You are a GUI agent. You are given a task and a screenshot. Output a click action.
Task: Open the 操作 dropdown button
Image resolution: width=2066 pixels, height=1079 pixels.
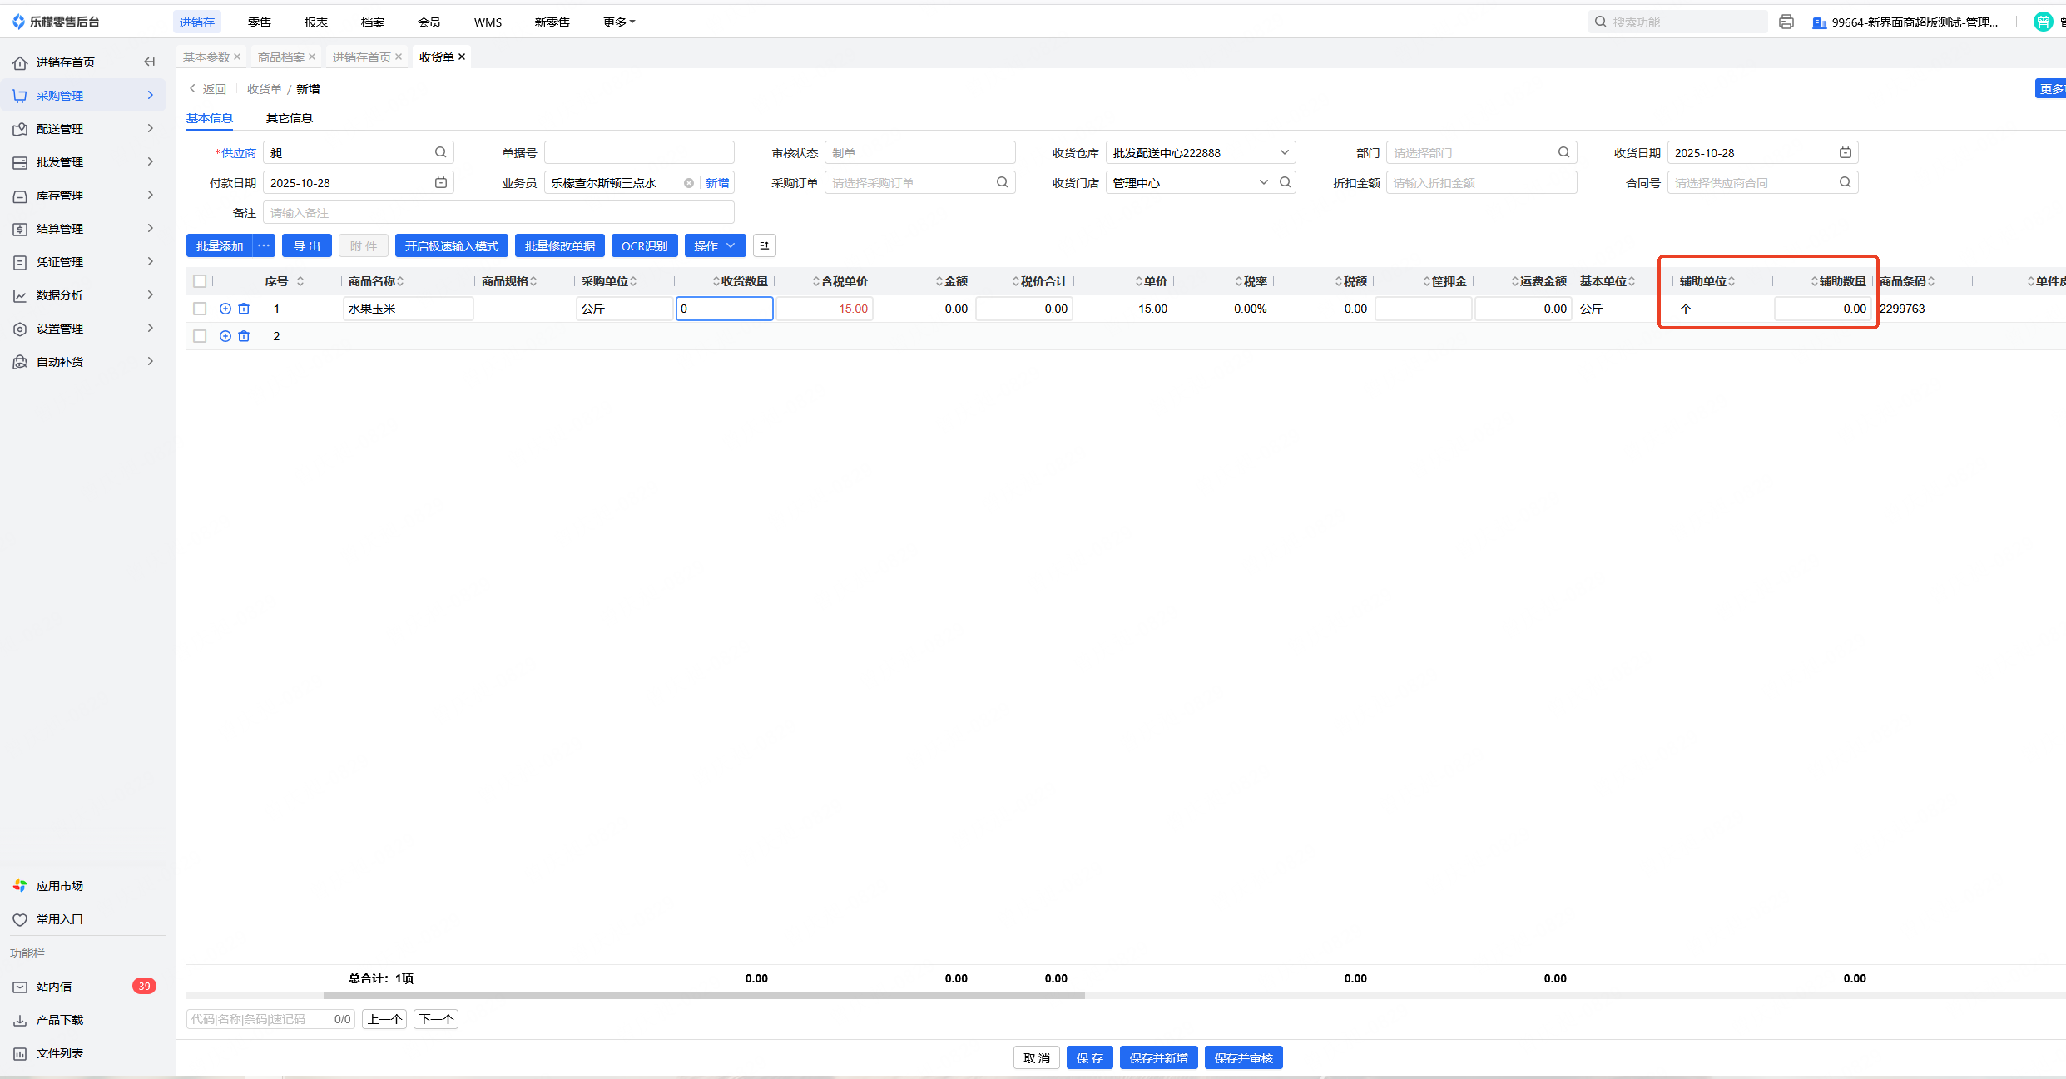coord(714,245)
